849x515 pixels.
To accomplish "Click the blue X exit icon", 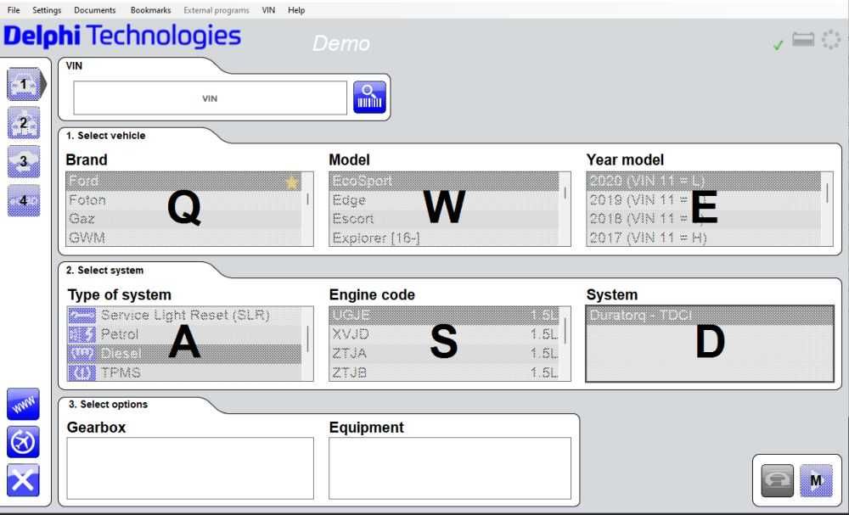I will [x=23, y=480].
